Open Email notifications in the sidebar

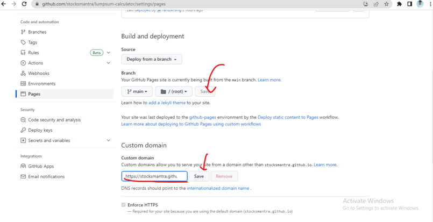(x=46, y=176)
